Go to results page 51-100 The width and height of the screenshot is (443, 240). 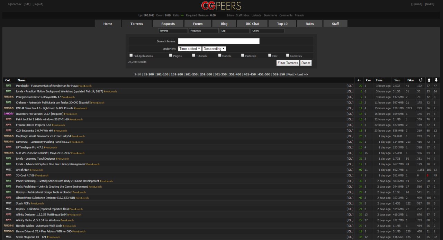coord(148,74)
